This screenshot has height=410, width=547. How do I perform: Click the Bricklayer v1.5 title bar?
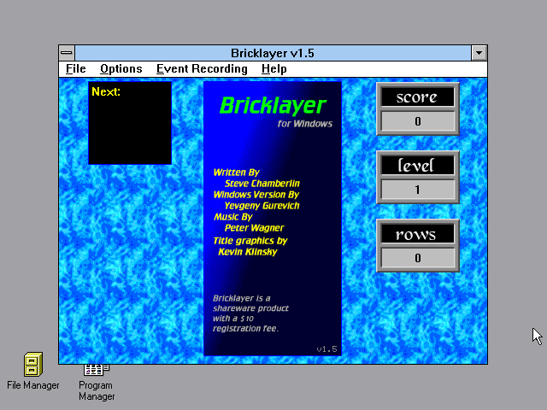pyautogui.click(x=273, y=53)
